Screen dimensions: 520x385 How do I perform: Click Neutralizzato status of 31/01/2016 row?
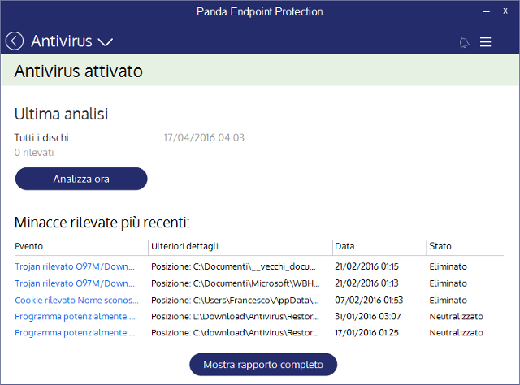[456, 316]
